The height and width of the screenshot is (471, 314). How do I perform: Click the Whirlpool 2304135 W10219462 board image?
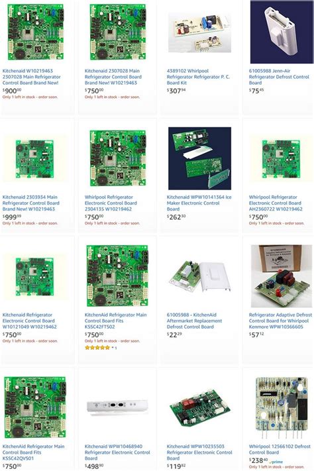coord(118,158)
